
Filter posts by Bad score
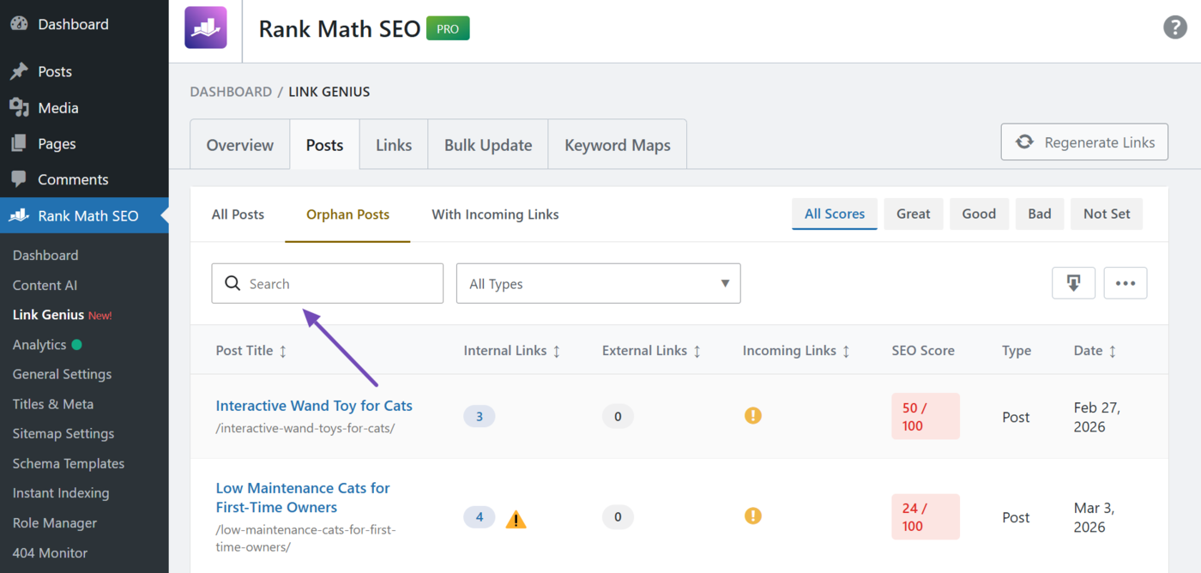click(x=1040, y=214)
